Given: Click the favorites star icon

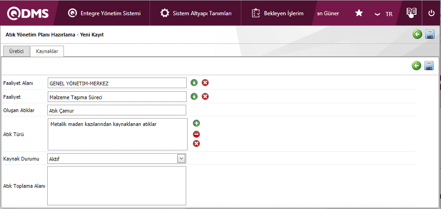Looking at the screenshot, I should (359, 13).
